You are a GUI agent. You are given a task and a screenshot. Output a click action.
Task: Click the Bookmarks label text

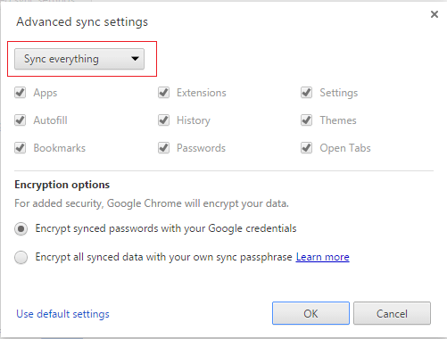(60, 148)
